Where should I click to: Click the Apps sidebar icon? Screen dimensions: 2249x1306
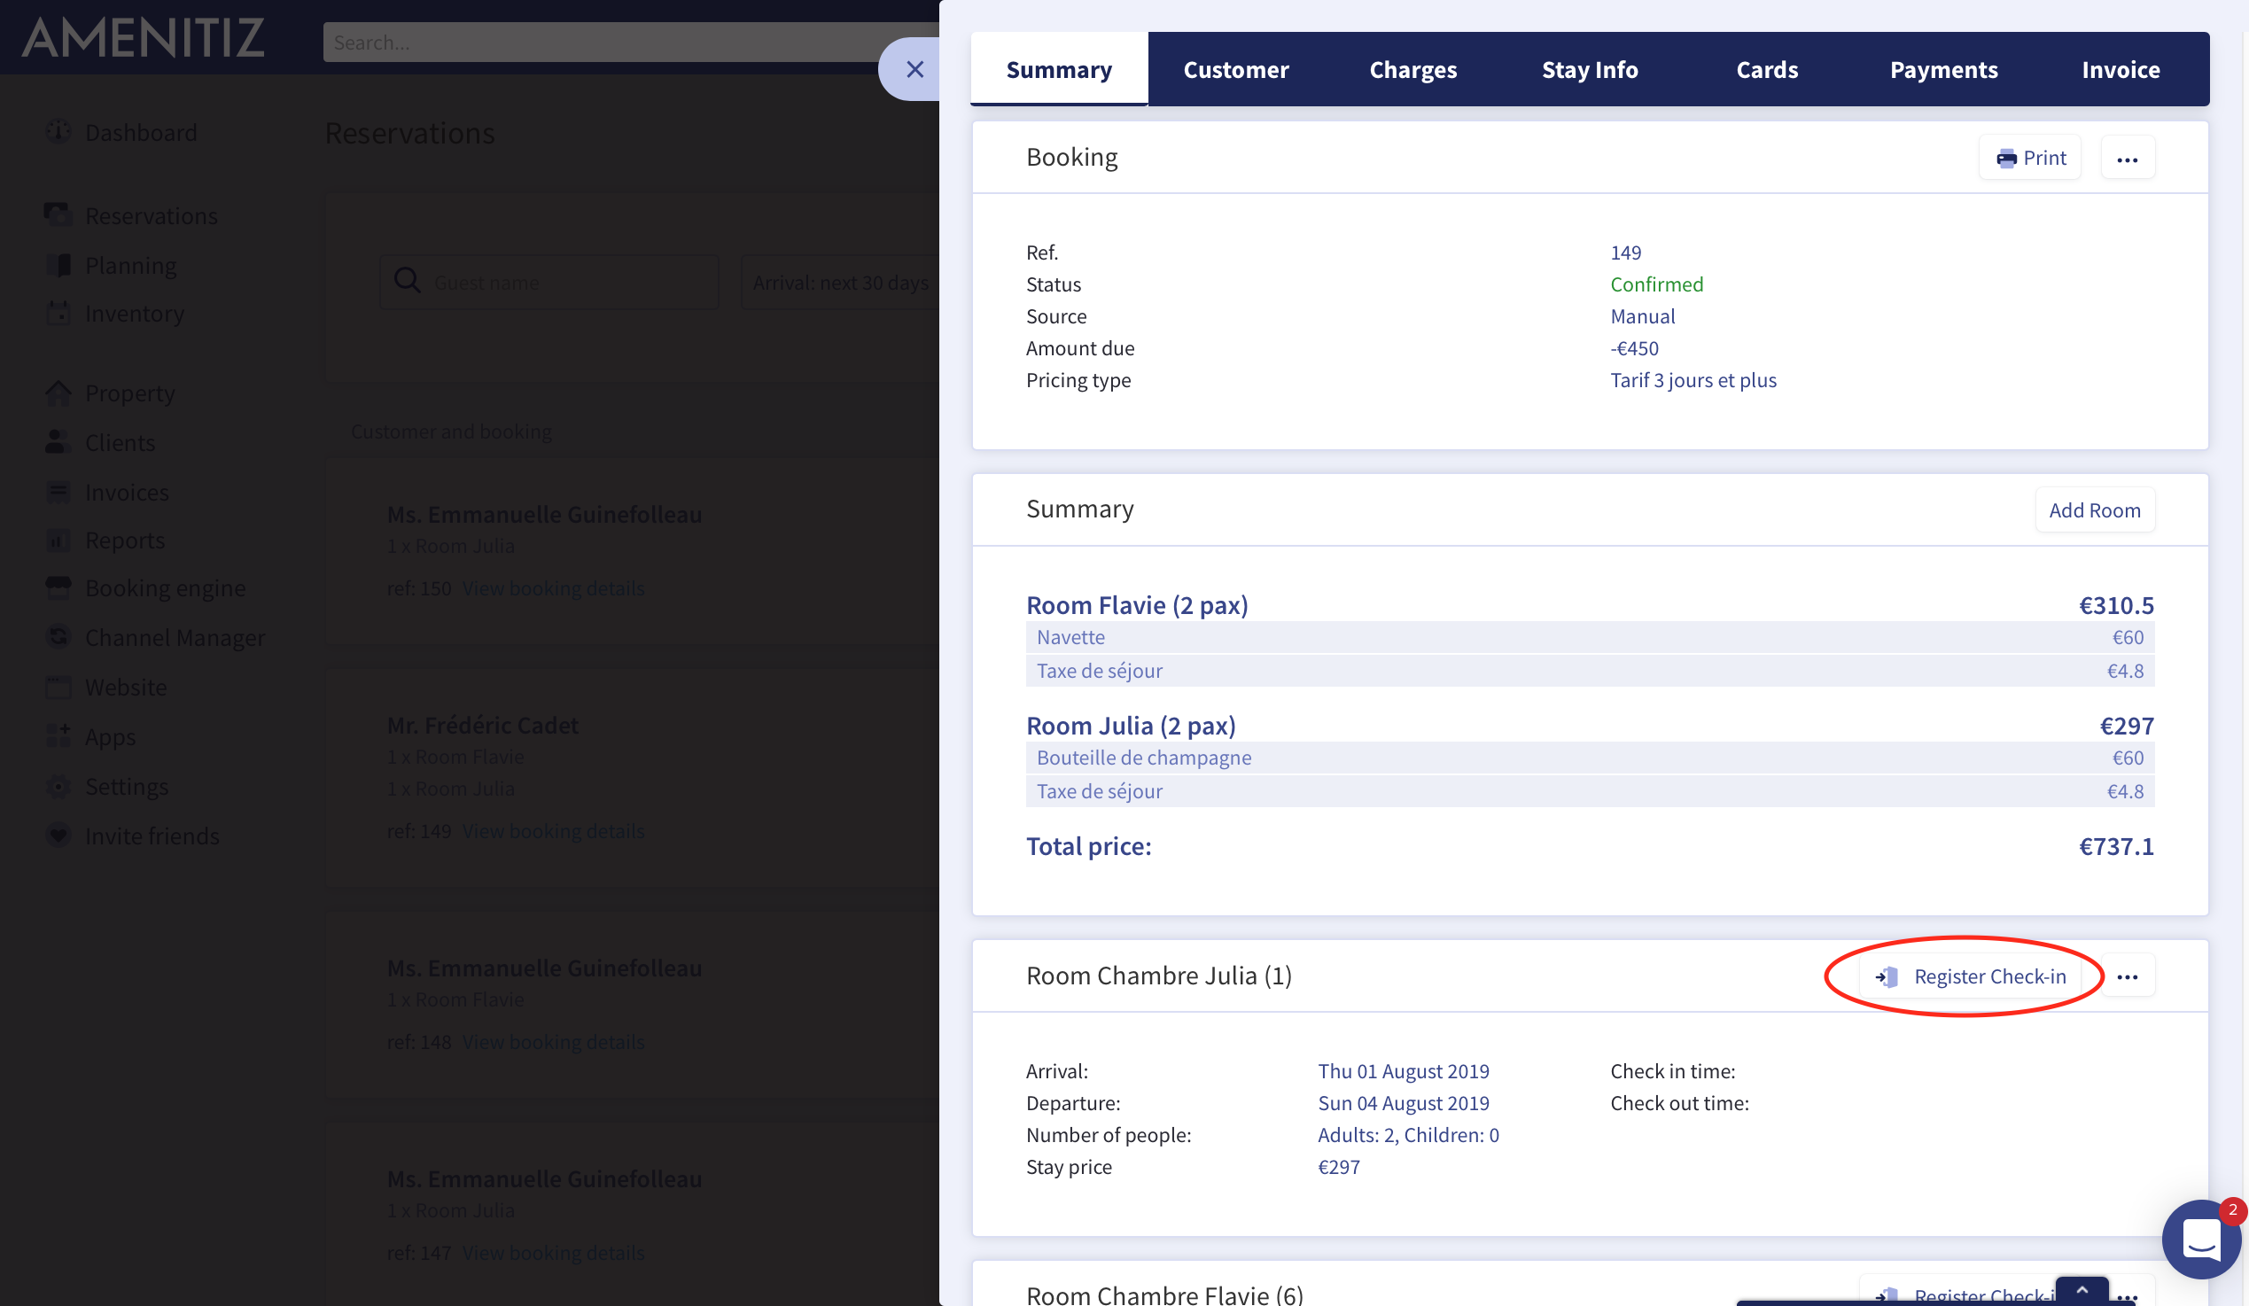tap(58, 736)
